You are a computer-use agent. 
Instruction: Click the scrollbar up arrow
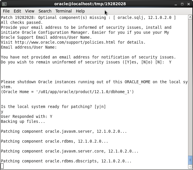click(190, 17)
